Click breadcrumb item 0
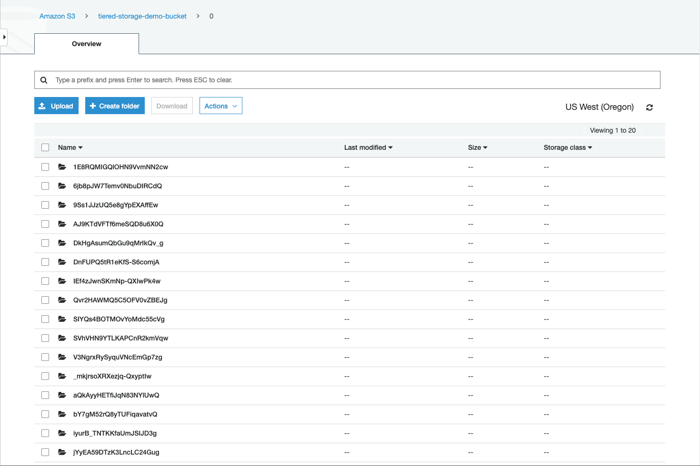Viewport: 700px width, 466px height. (211, 16)
